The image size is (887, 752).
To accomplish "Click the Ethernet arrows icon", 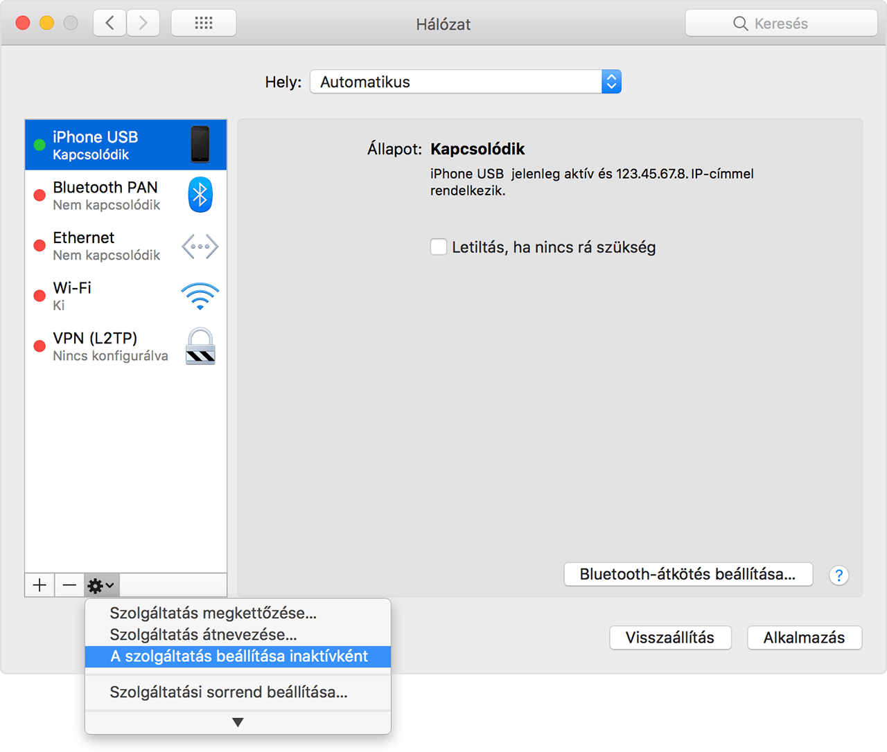I will click(200, 247).
